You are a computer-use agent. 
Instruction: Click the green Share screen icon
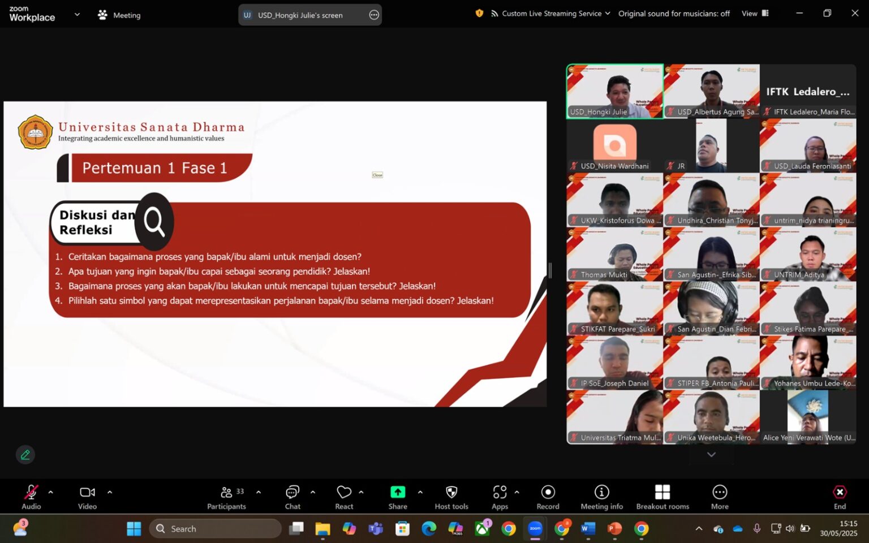[398, 492]
